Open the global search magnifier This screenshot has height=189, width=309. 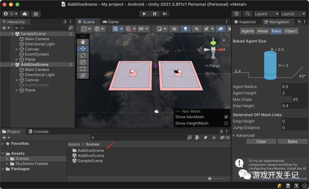pyautogui.click(x=247, y=14)
